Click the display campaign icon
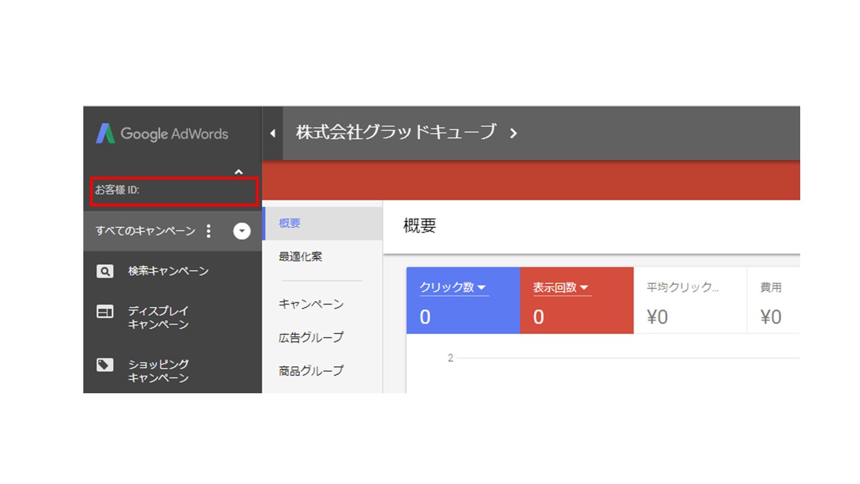860x484 pixels. [105, 312]
